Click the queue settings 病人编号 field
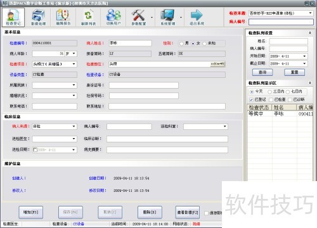Image resolution: width=317 pixels, height=228 pixels. click(288, 49)
